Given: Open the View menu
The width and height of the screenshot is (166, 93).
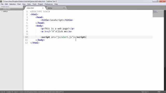Looking at the screenshot, I should click(24, 4).
